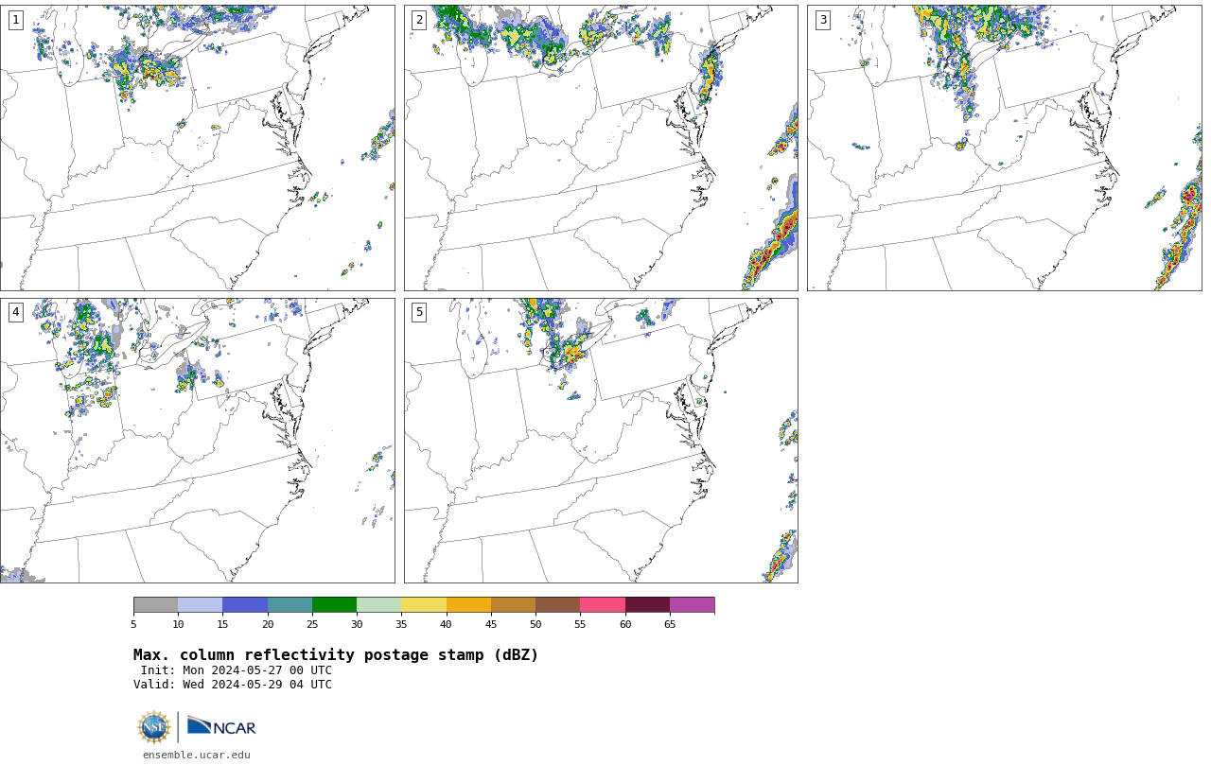The image size is (1211, 765).
Task: Click the member number 5 label box
Action: (x=419, y=312)
